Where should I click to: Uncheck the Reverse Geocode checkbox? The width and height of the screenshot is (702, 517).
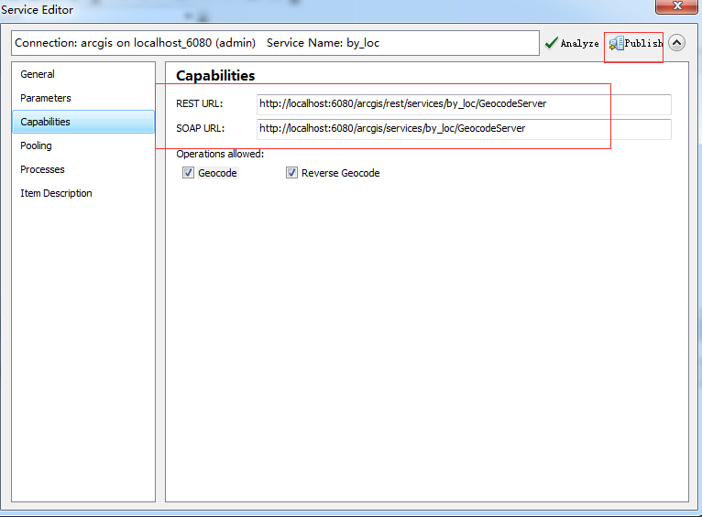[x=291, y=172]
